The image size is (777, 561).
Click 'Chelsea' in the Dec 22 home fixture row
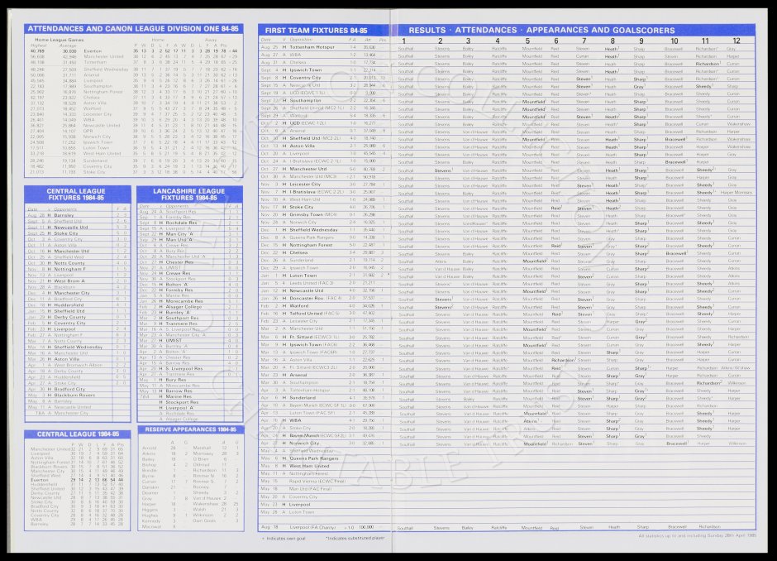298,253
